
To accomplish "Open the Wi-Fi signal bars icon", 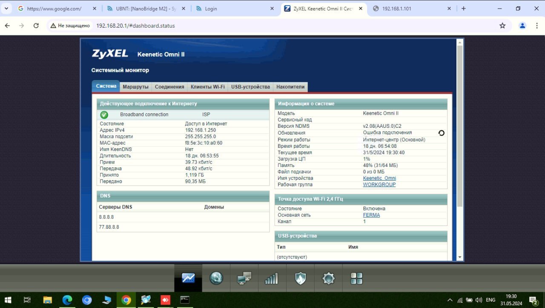I will tap(272, 278).
